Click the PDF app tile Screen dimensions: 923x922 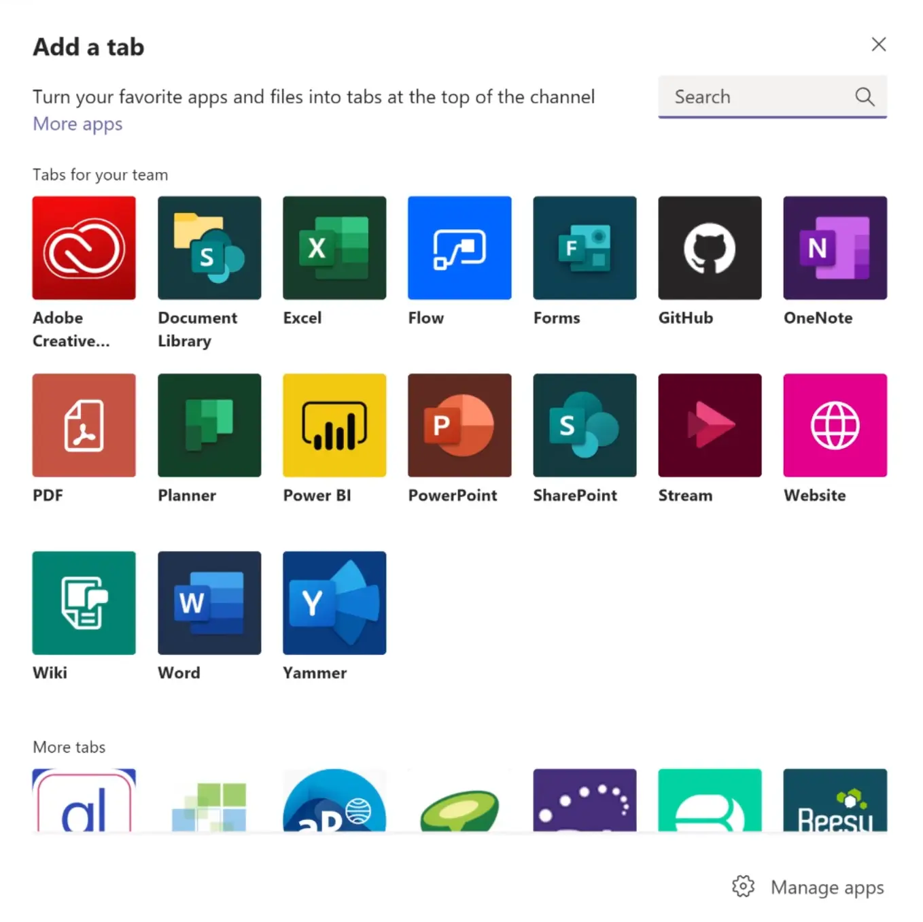[x=84, y=426]
